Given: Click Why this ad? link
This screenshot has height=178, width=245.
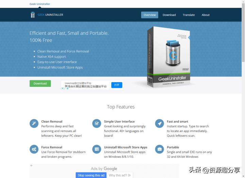Looking at the screenshot, I should [120, 175].
